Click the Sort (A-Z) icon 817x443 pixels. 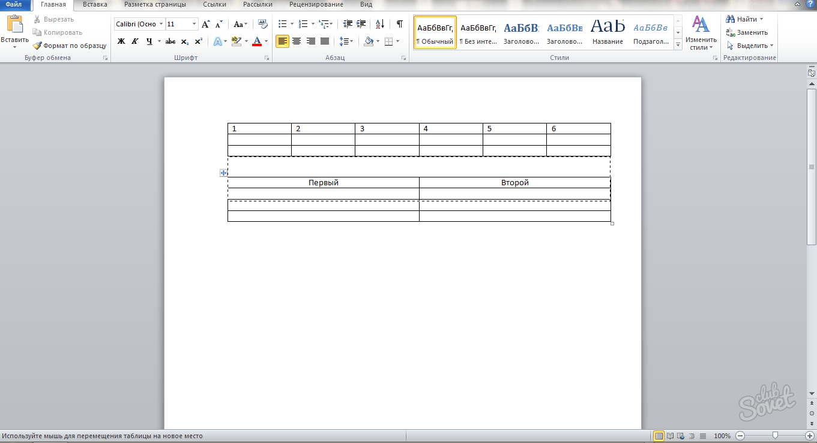379,24
